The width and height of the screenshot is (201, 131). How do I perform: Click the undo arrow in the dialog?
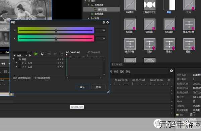point(49,54)
